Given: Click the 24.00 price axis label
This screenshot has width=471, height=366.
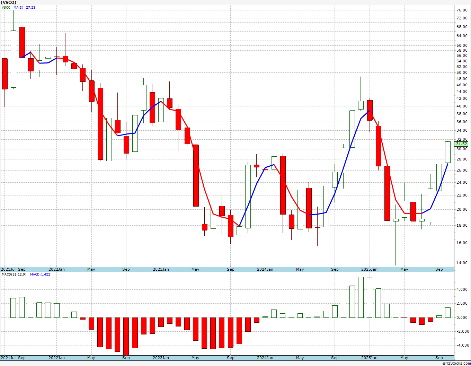Looking at the screenshot, I should pos(462,182).
